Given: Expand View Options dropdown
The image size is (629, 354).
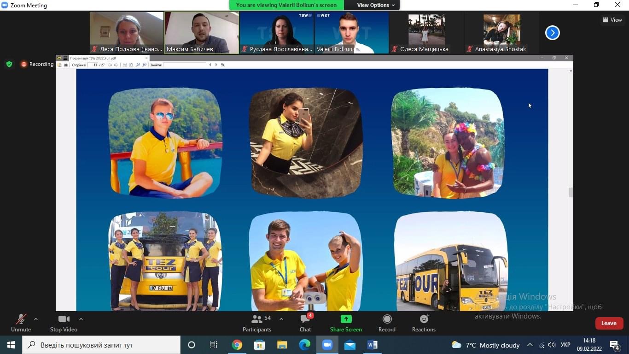Looking at the screenshot, I should pos(376,5).
